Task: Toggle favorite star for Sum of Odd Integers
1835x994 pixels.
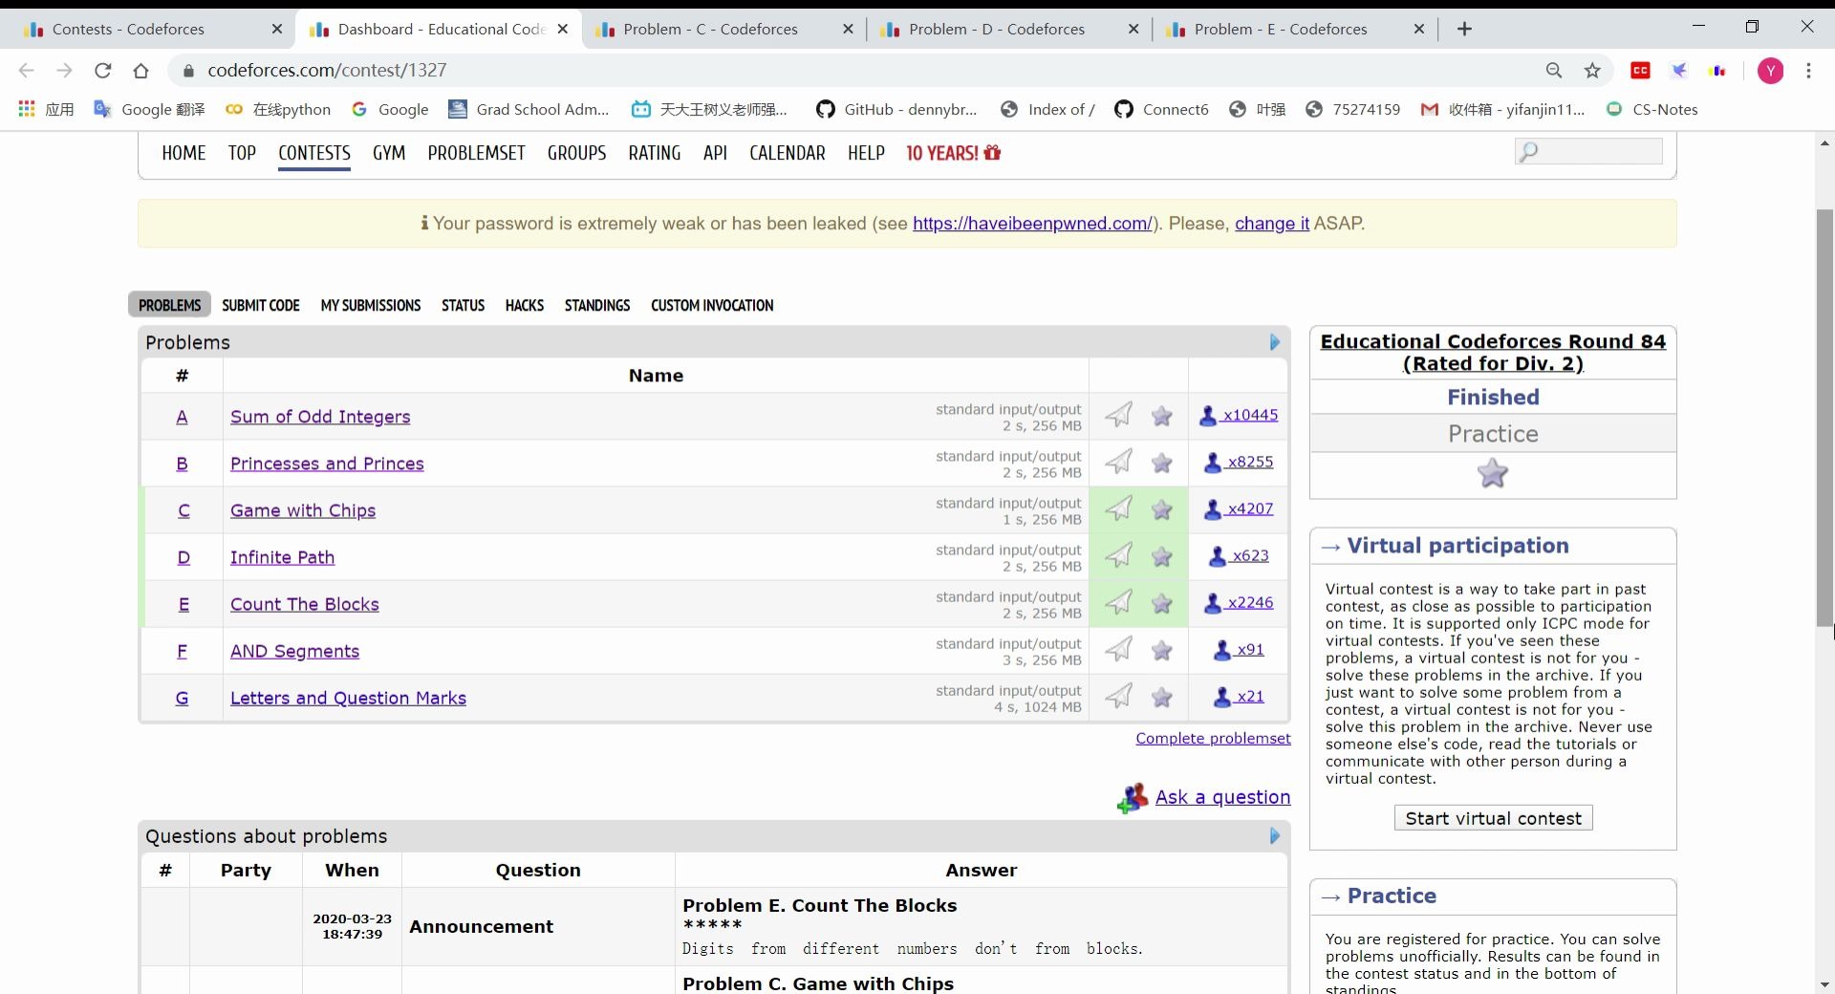Action: pyautogui.click(x=1162, y=416)
